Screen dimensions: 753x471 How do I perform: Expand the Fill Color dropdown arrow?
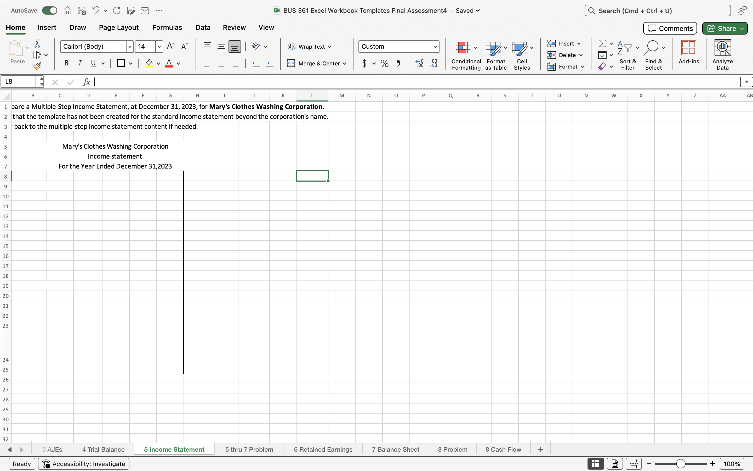(158, 63)
